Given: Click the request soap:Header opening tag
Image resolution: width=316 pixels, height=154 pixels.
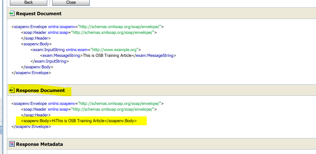Looking at the screenshot, I should coord(89,32).
